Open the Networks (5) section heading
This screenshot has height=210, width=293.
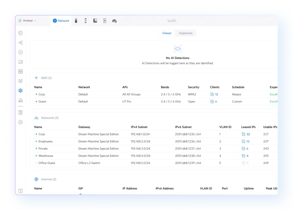(50, 118)
